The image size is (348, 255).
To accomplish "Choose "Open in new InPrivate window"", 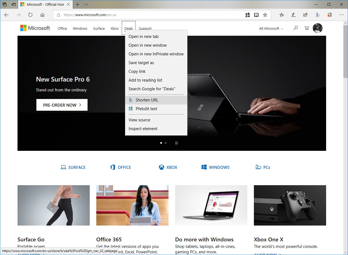I will point(156,54).
